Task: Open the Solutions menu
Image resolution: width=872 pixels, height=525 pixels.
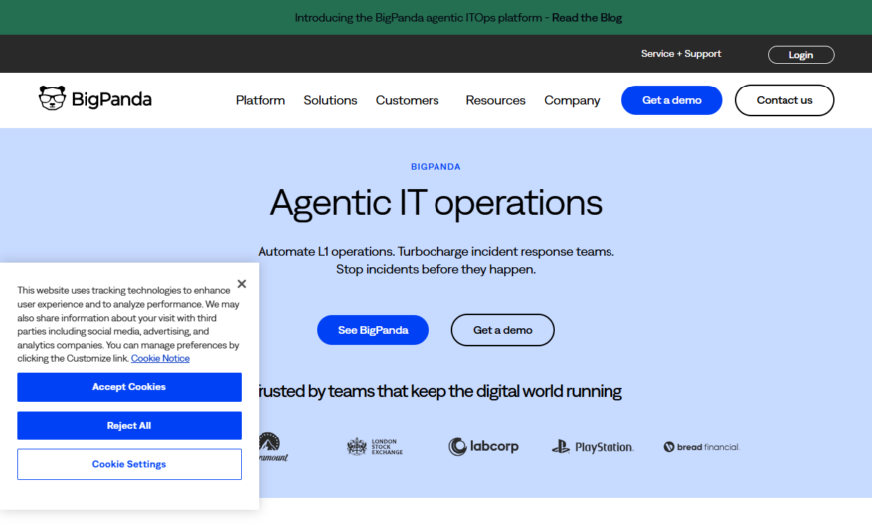Action: point(330,100)
